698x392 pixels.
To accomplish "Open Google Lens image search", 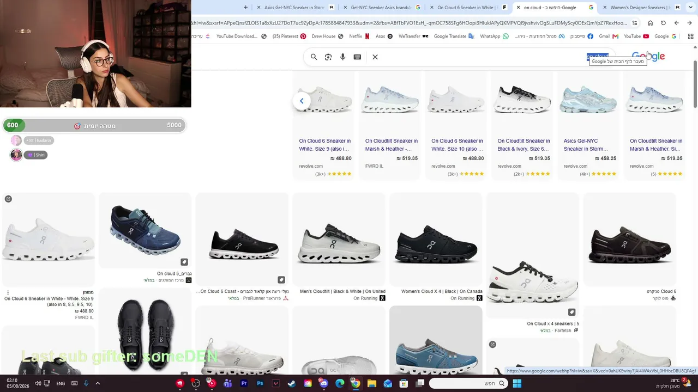I will 328,57.
